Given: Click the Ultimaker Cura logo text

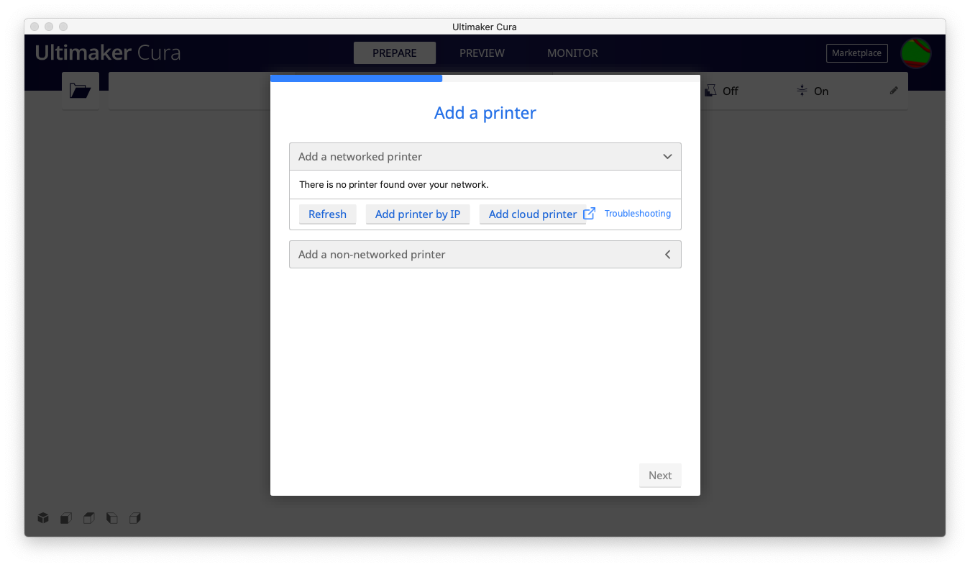Looking at the screenshot, I should 108,53.
